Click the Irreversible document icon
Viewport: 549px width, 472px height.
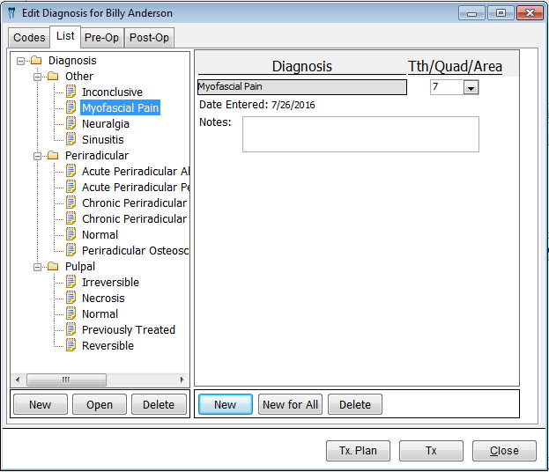click(x=71, y=283)
